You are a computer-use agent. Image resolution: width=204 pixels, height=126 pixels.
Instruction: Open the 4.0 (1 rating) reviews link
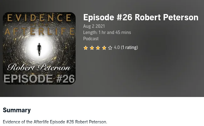pyautogui.click(x=126, y=47)
